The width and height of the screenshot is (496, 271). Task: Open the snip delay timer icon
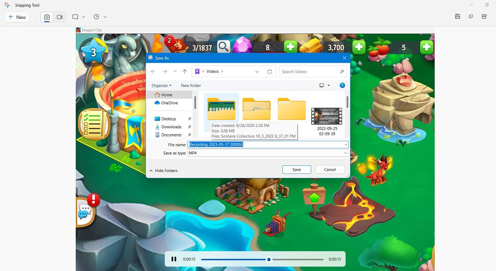pos(97,17)
